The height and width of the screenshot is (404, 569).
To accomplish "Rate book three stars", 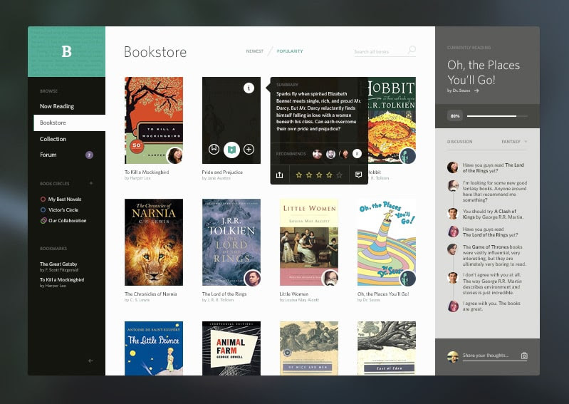I will (x=319, y=175).
